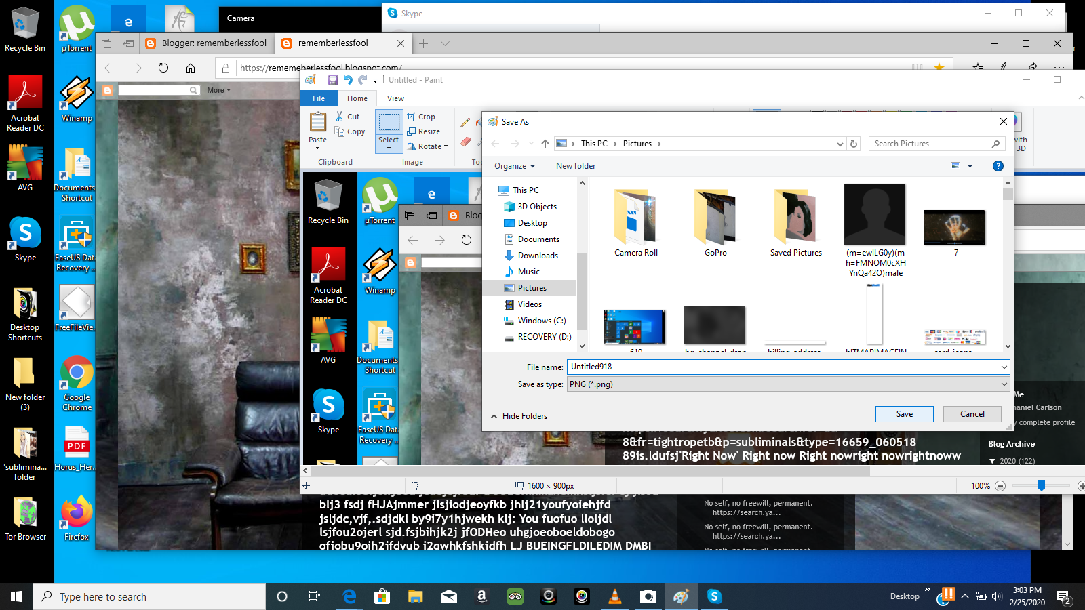Open the Customize Quick Access Toolbar dropdown in Paint
1085x610 pixels.
375,81
